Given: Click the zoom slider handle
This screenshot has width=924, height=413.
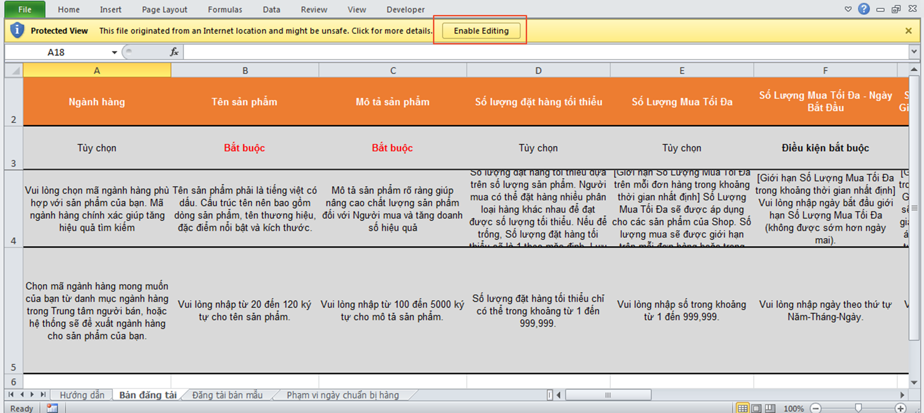Looking at the screenshot, I should click(858, 408).
